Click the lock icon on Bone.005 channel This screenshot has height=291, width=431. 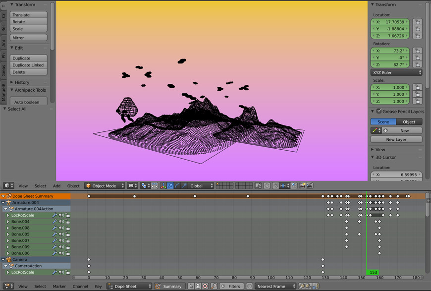point(67,234)
